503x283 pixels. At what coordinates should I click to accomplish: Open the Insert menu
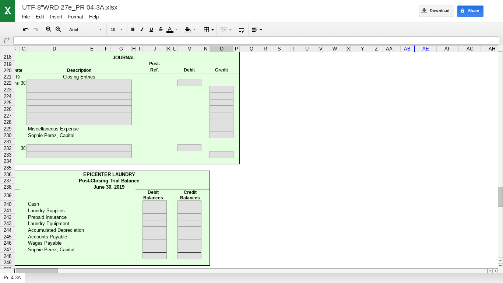tap(56, 17)
